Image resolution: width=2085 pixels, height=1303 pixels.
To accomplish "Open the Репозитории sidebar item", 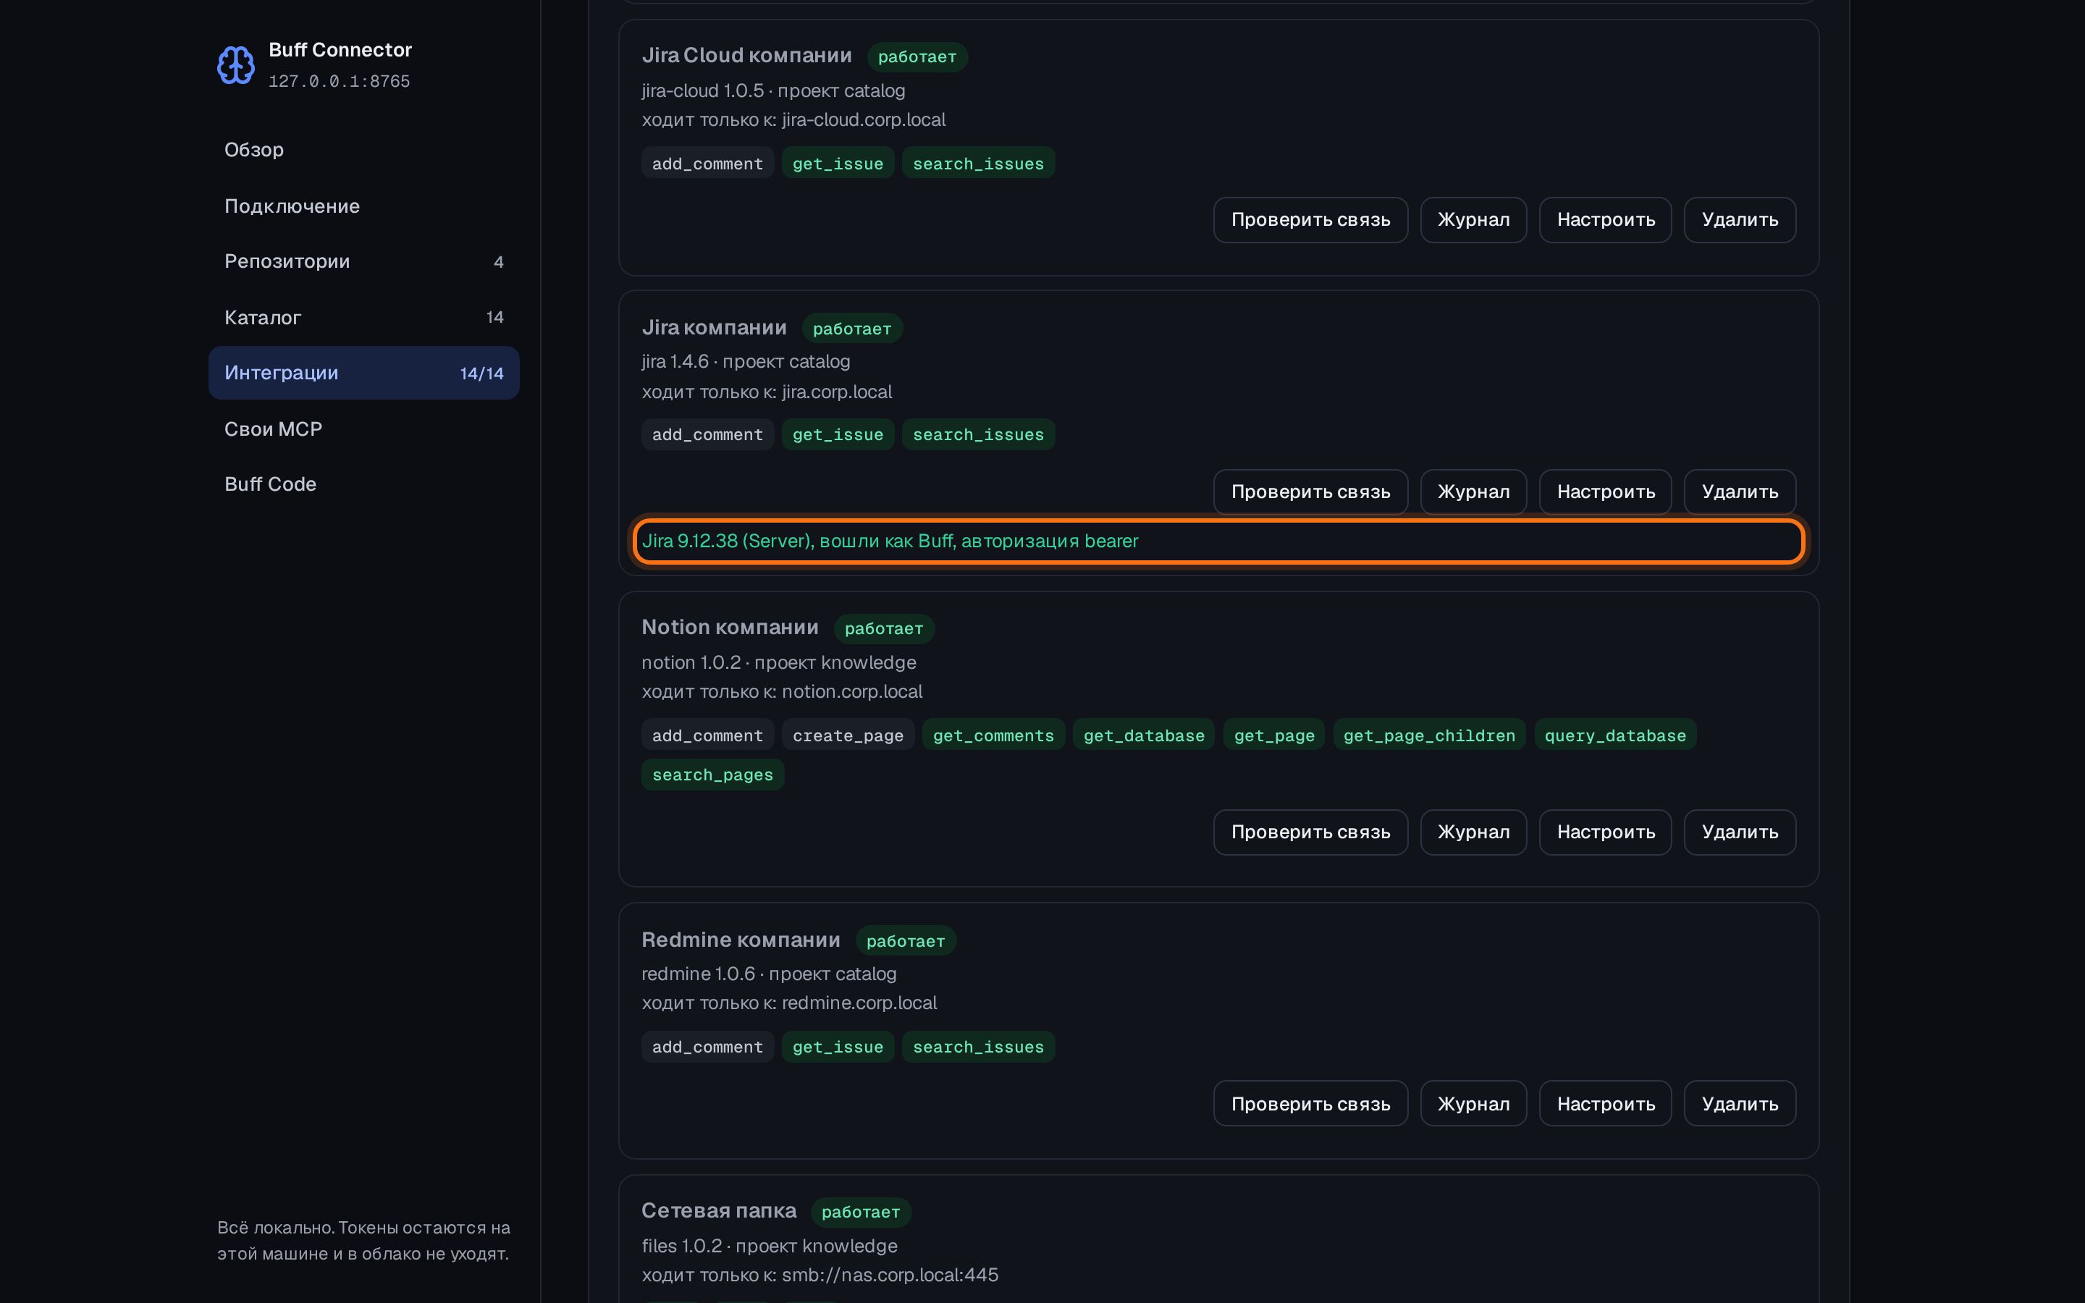I will (363, 261).
